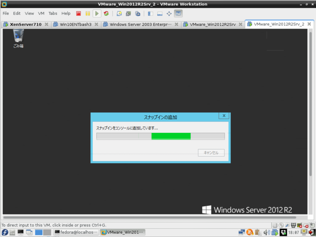The width and height of the screenshot is (316, 237).
Task: Click the horizontal scrollbar below VM view
Action: coord(150,217)
